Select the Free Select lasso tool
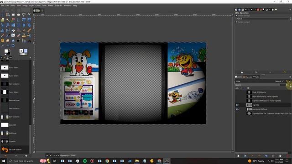This screenshot has width=292, height=164. 24,15
